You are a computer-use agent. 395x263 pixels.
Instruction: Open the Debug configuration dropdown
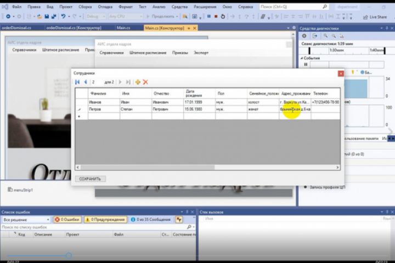(x=95, y=16)
